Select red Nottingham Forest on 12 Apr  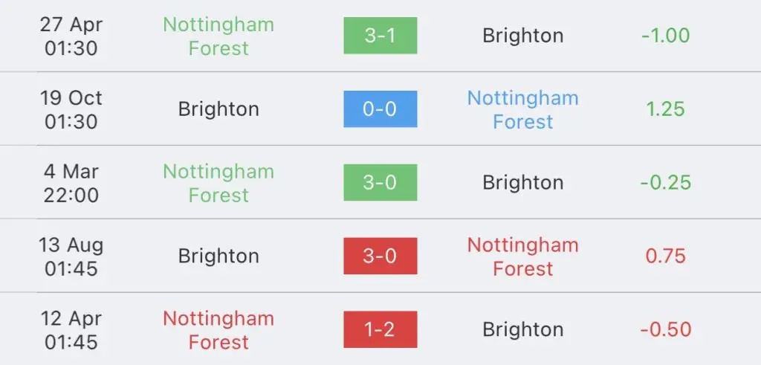[x=218, y=330]
